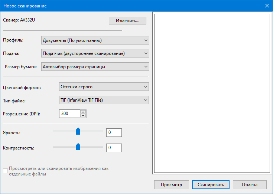The width and height of the screenshot is (273, 194).
Task: Click the Сканер: AV332U label
Action: (19, 20)
